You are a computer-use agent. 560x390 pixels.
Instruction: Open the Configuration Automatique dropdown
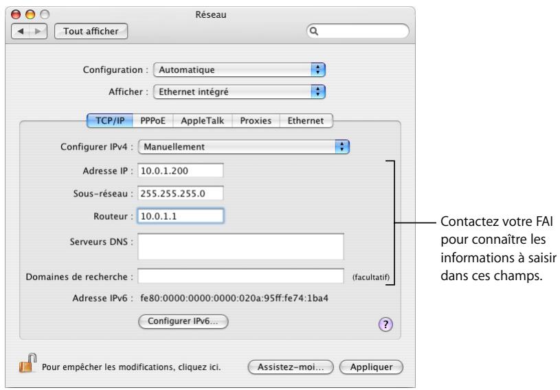point(239,70)
